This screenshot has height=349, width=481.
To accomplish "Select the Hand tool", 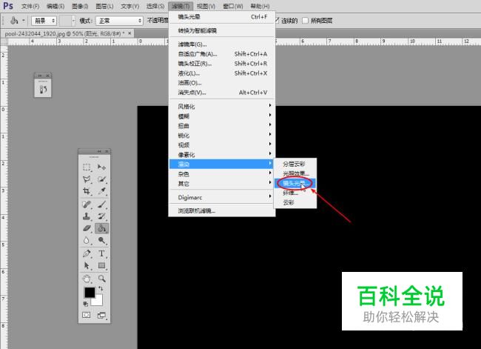I will (87, 279).
